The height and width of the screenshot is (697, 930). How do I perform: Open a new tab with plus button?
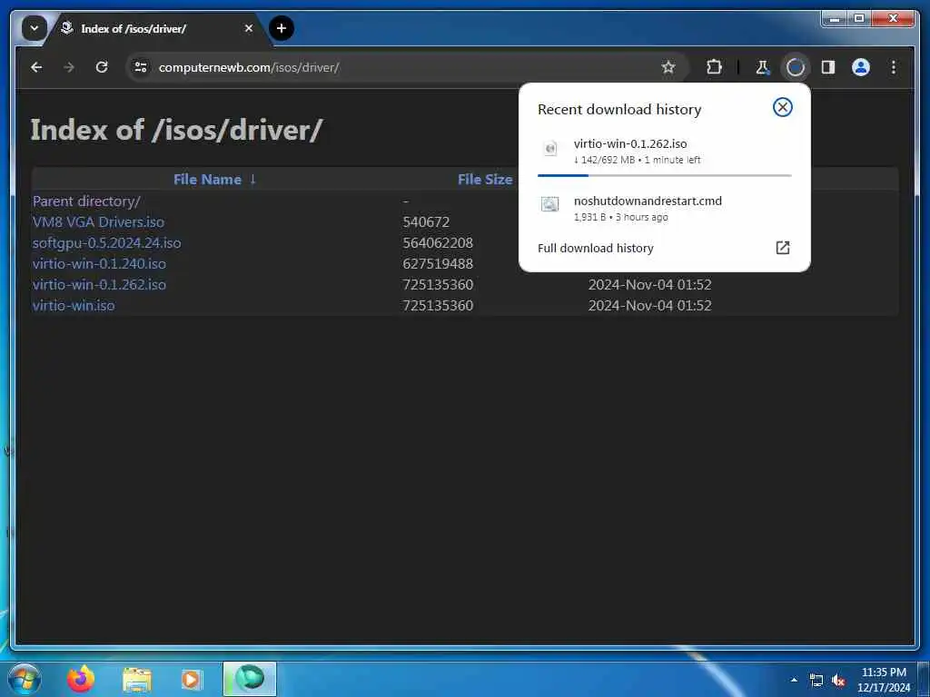coord(282,28)
